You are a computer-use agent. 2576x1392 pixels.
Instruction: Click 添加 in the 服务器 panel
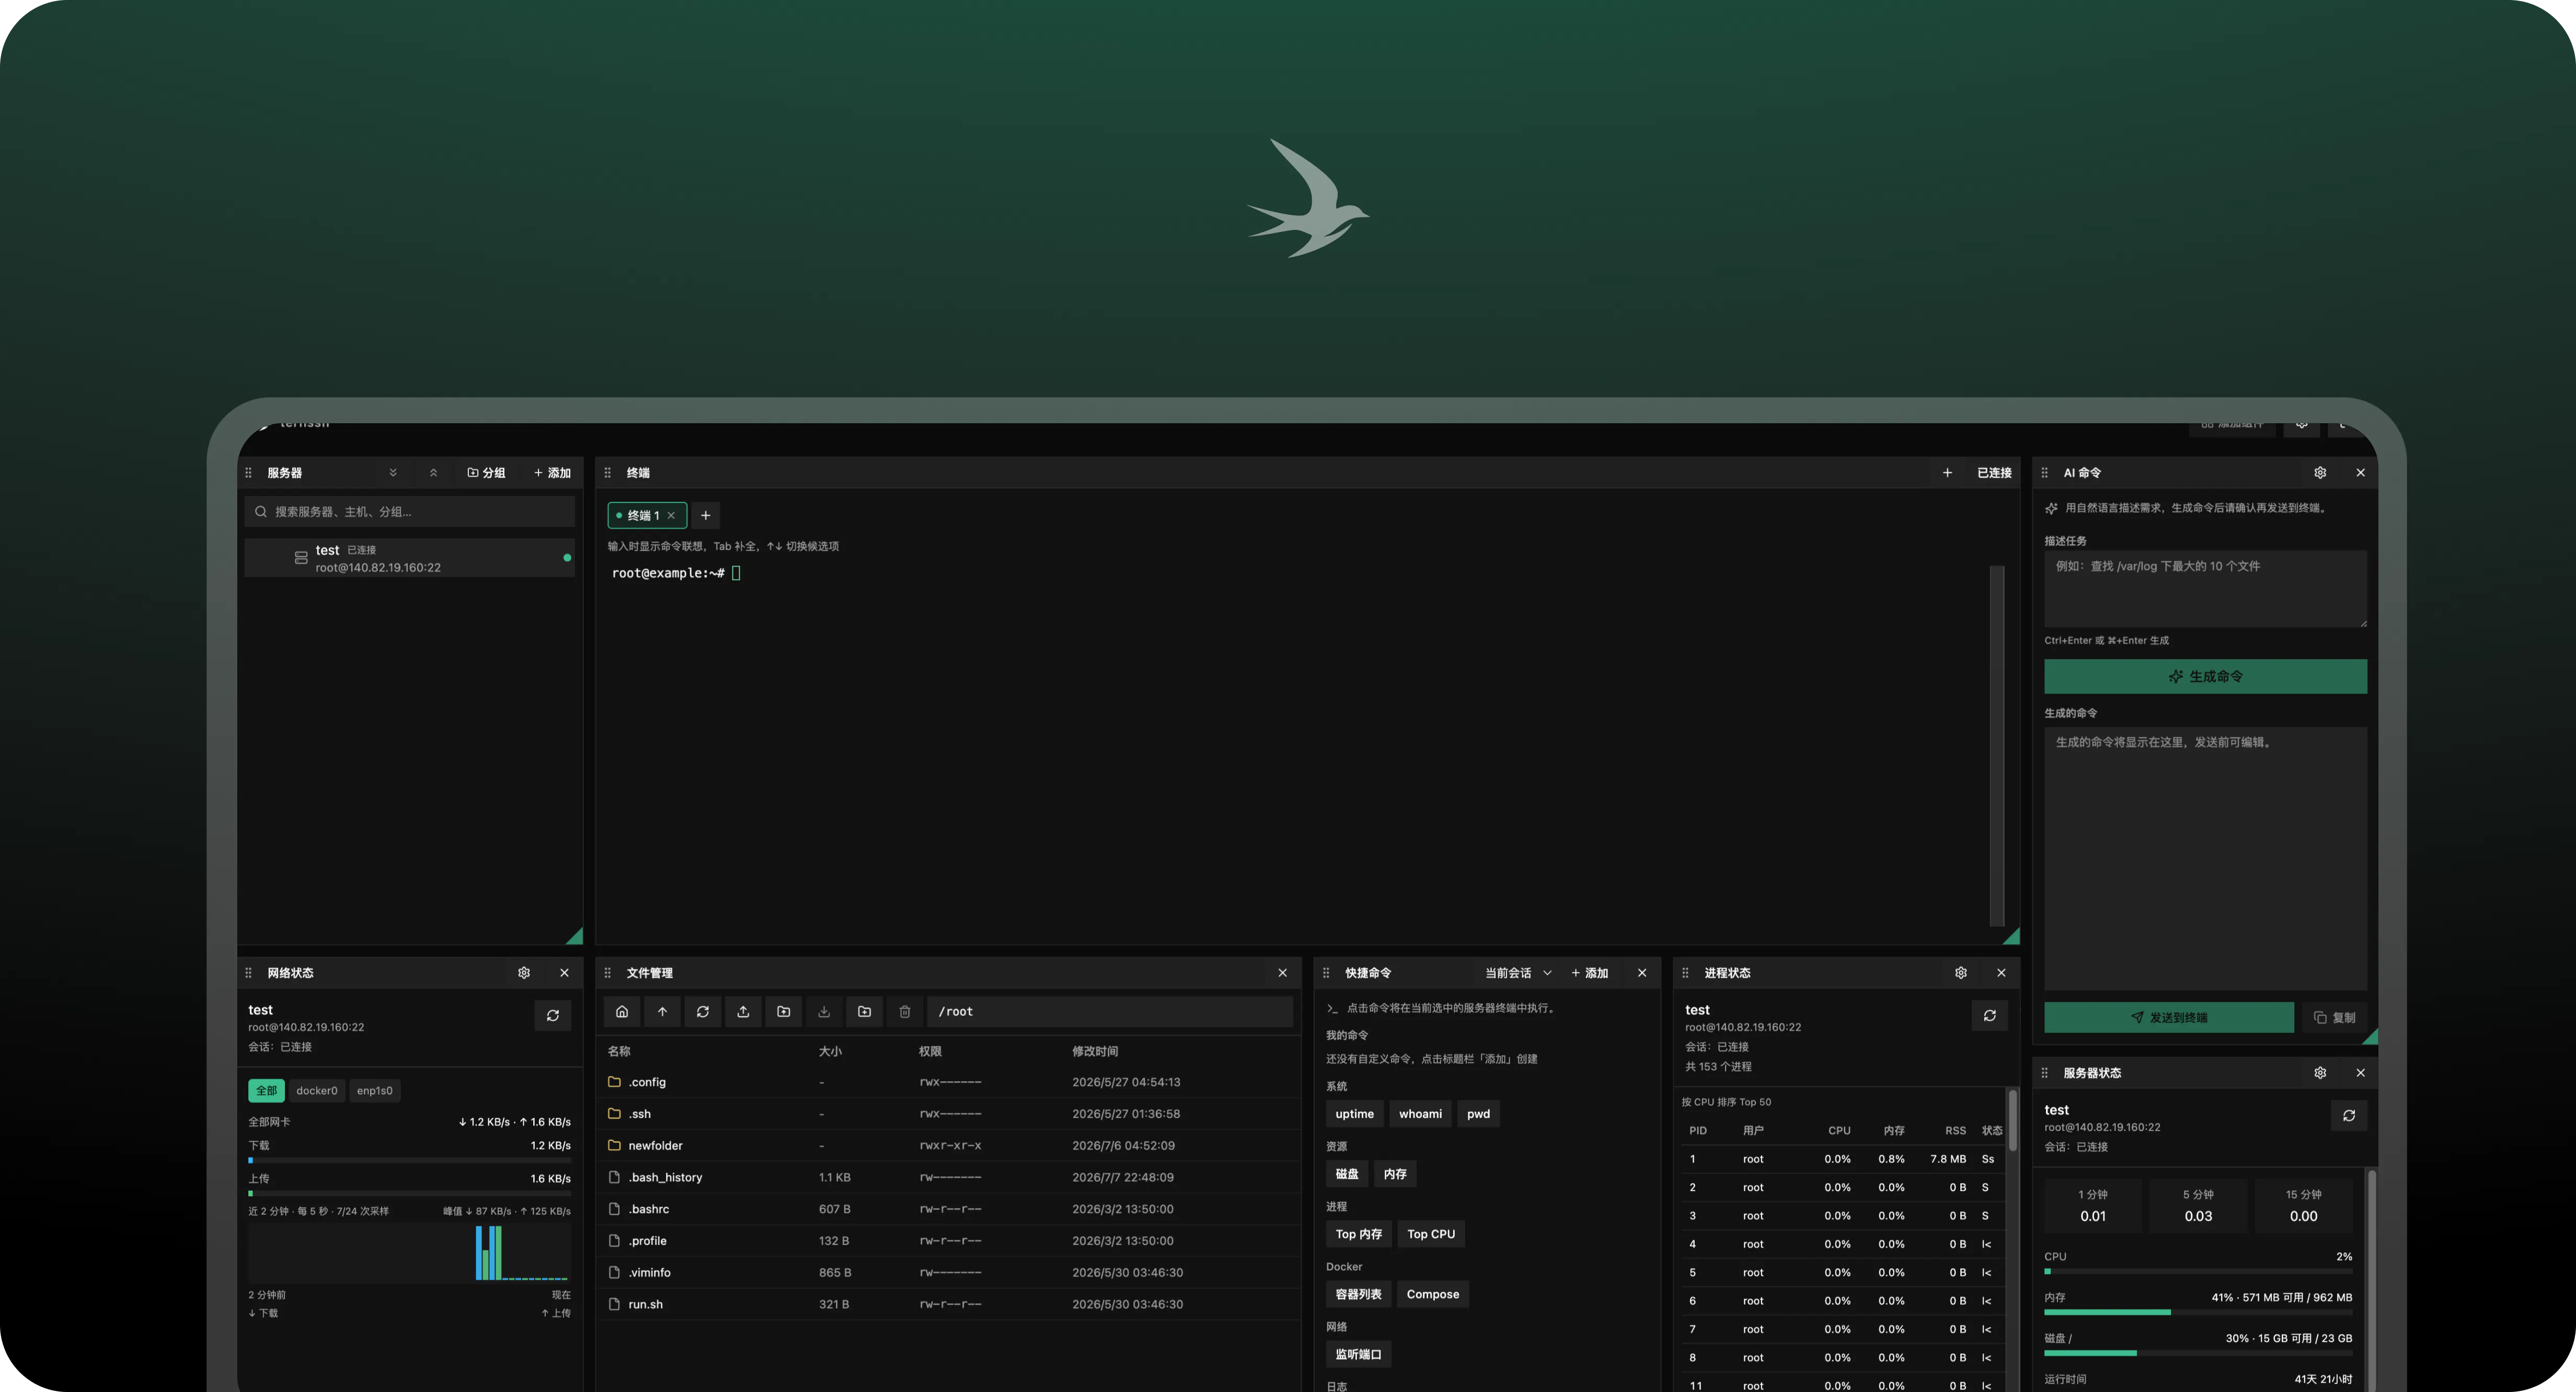point(552,473)
